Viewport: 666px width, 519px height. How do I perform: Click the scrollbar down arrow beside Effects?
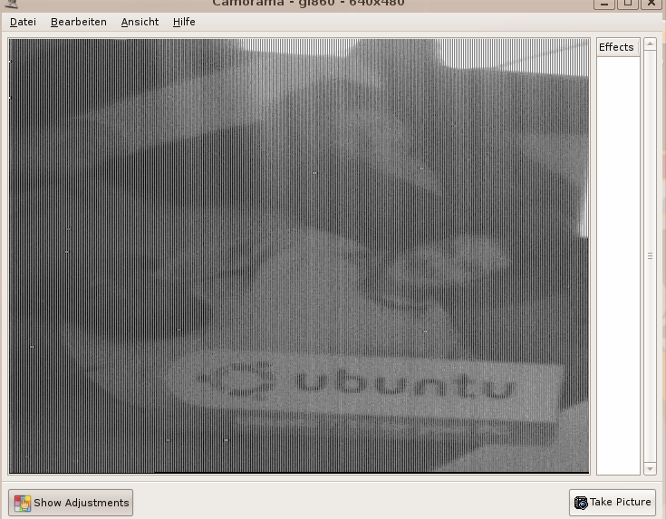click(x=650, y=468)
